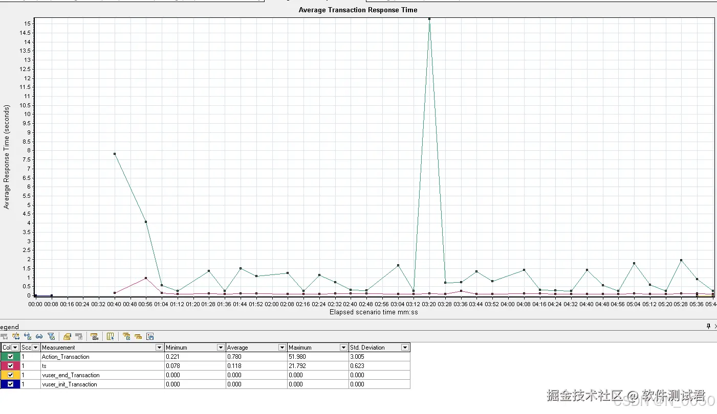Open the Average column dropdown arrow
The image size is (717, 414).
(282, 348)
